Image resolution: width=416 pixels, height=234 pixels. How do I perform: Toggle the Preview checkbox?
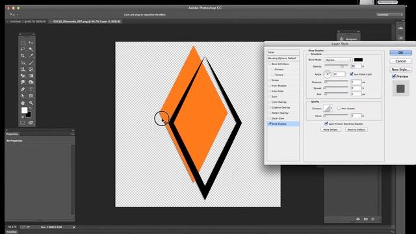(394, 77)
